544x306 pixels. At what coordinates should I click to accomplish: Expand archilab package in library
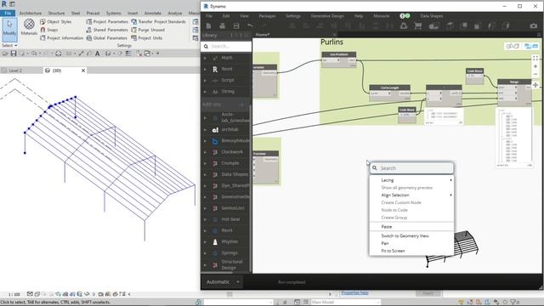(205, 129)
